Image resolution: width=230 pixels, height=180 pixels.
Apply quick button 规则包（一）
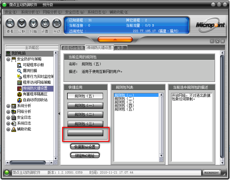click(x=85, y=105)
